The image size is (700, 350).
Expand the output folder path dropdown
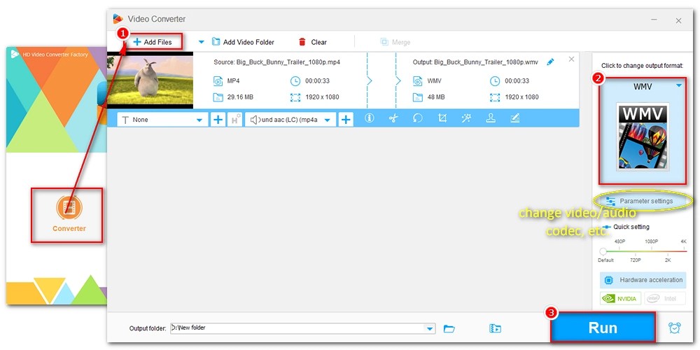point(430,328)
